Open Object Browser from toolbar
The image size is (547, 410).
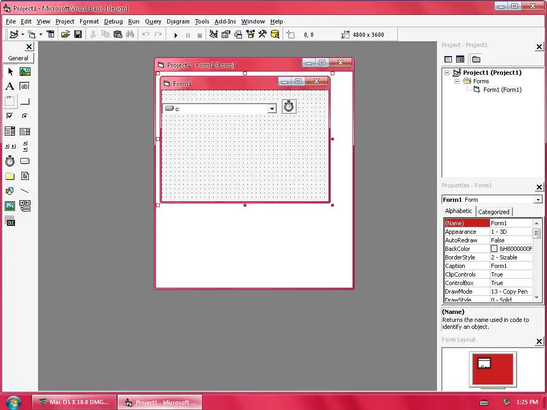click(251, 34)
